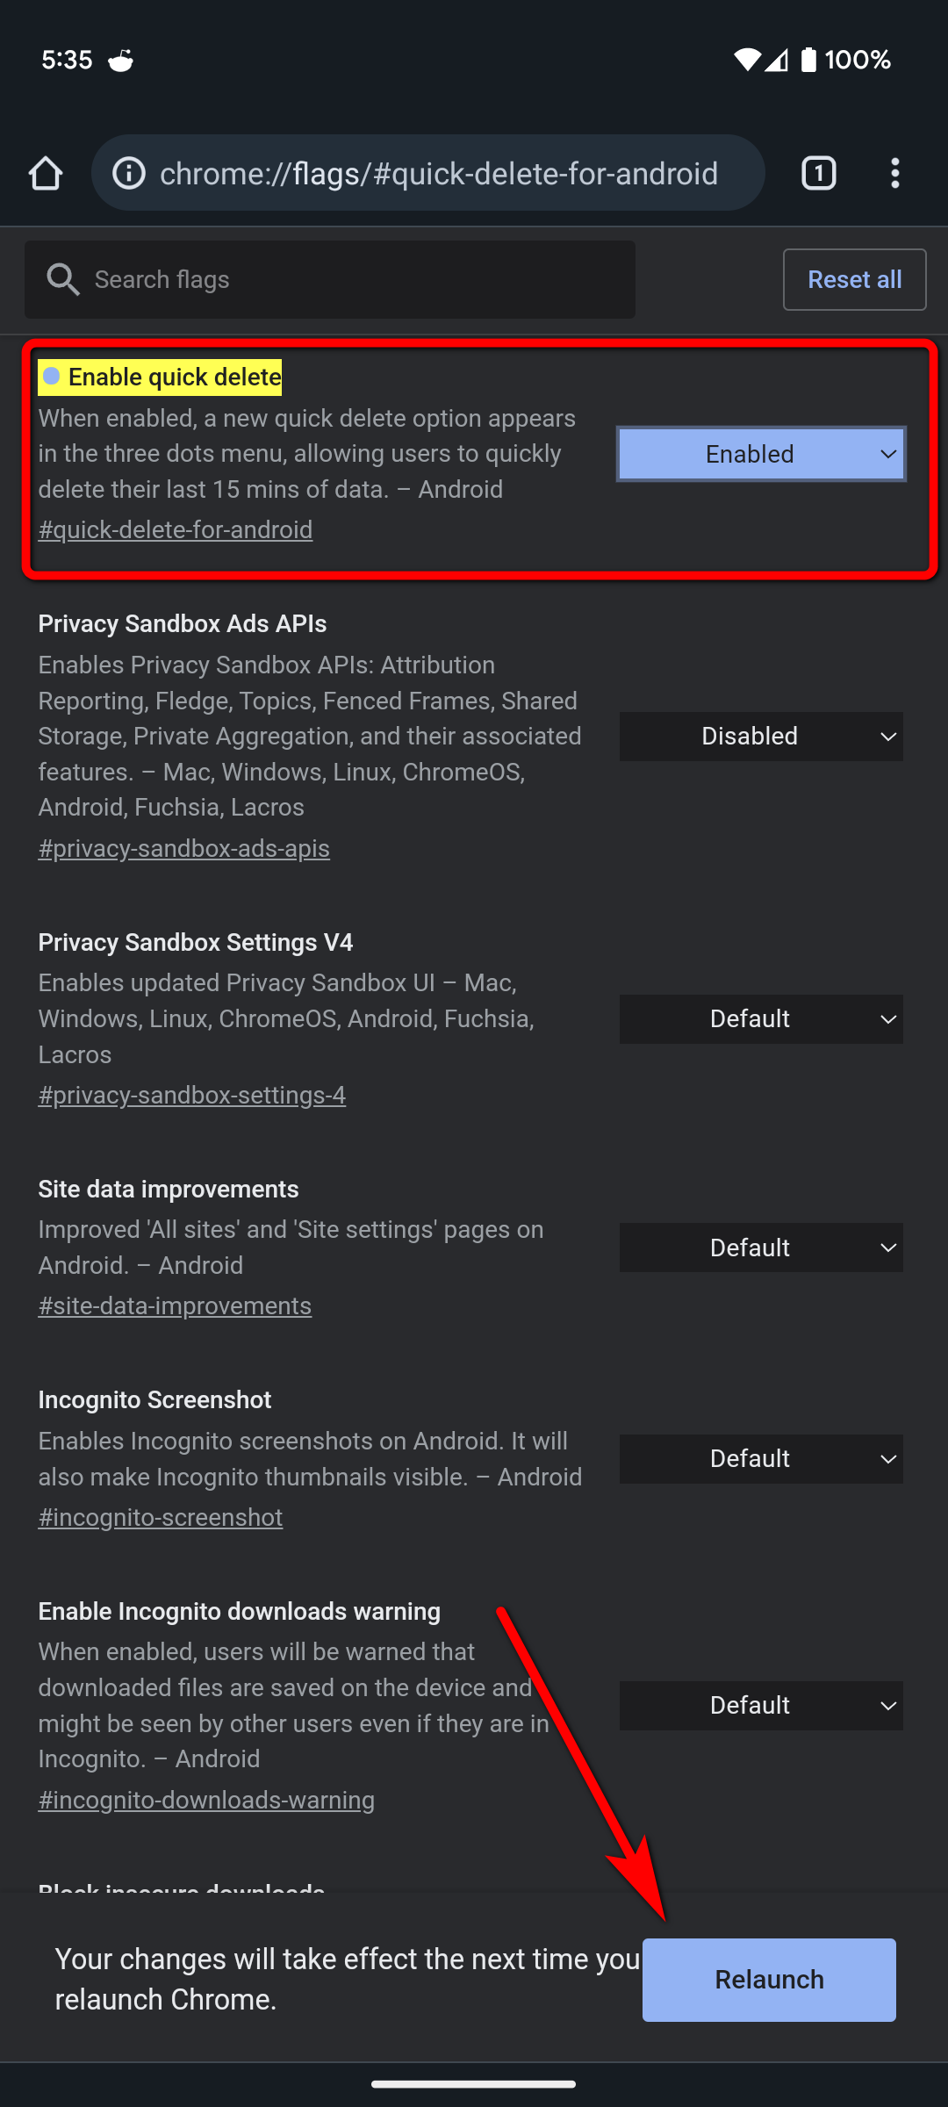Open the Enabled dropdown for quick delete
Viewport: 948px width, 2107px height.
pyautogui.click(x=760, y=454)
